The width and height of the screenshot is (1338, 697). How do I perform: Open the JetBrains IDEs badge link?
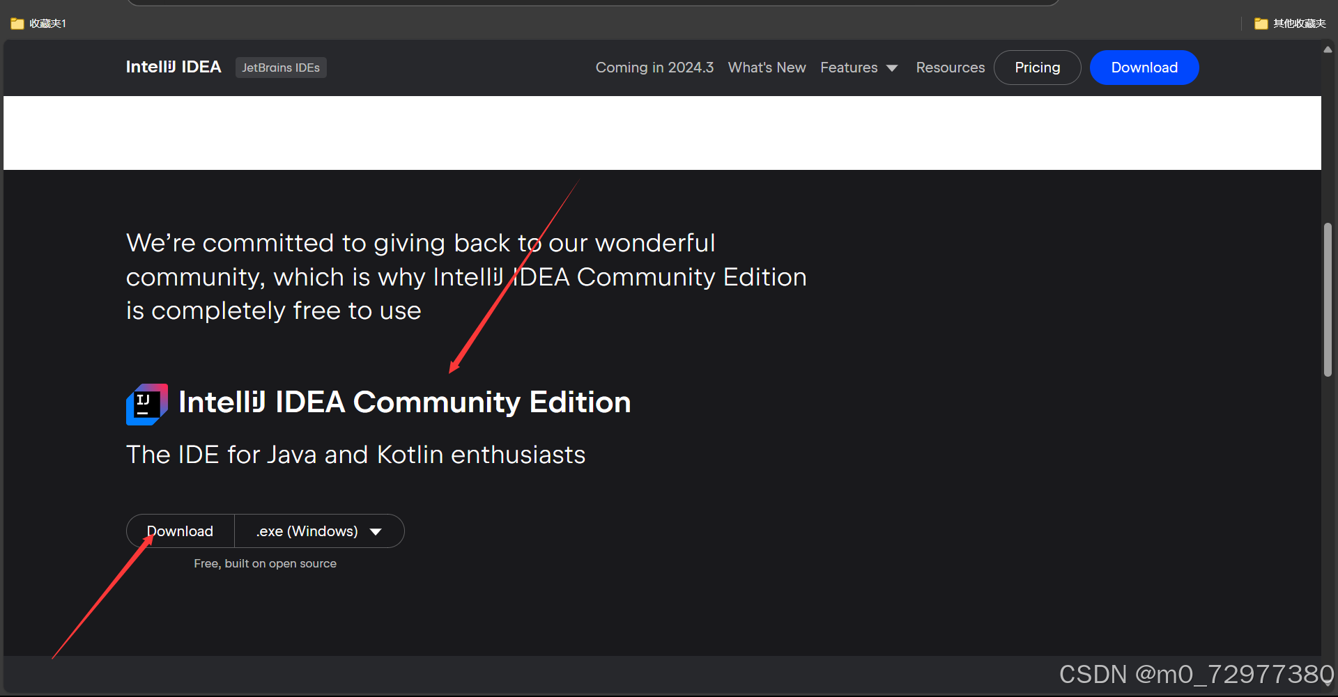point(281,68)
